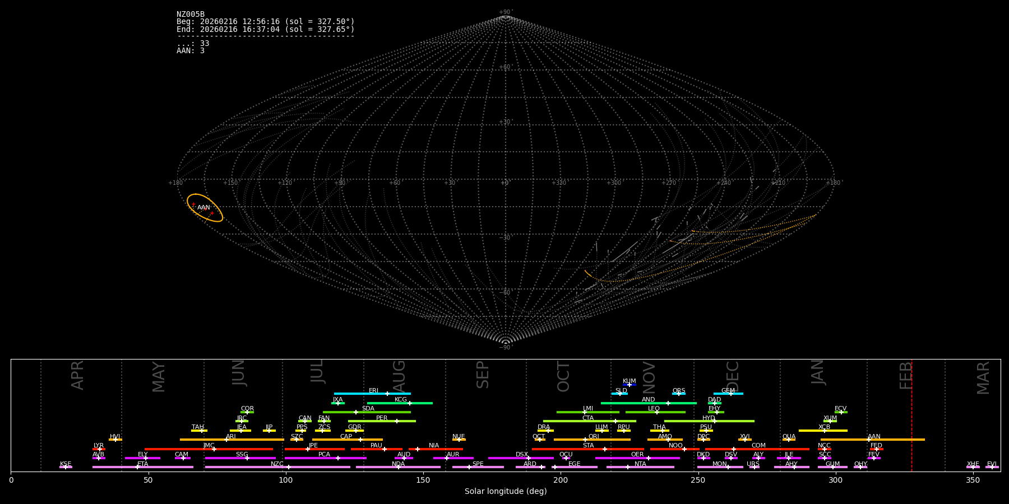Click the KUM shower label
Image resolution: width=1009 pixels, height=504 pixels.
(630, 381)
